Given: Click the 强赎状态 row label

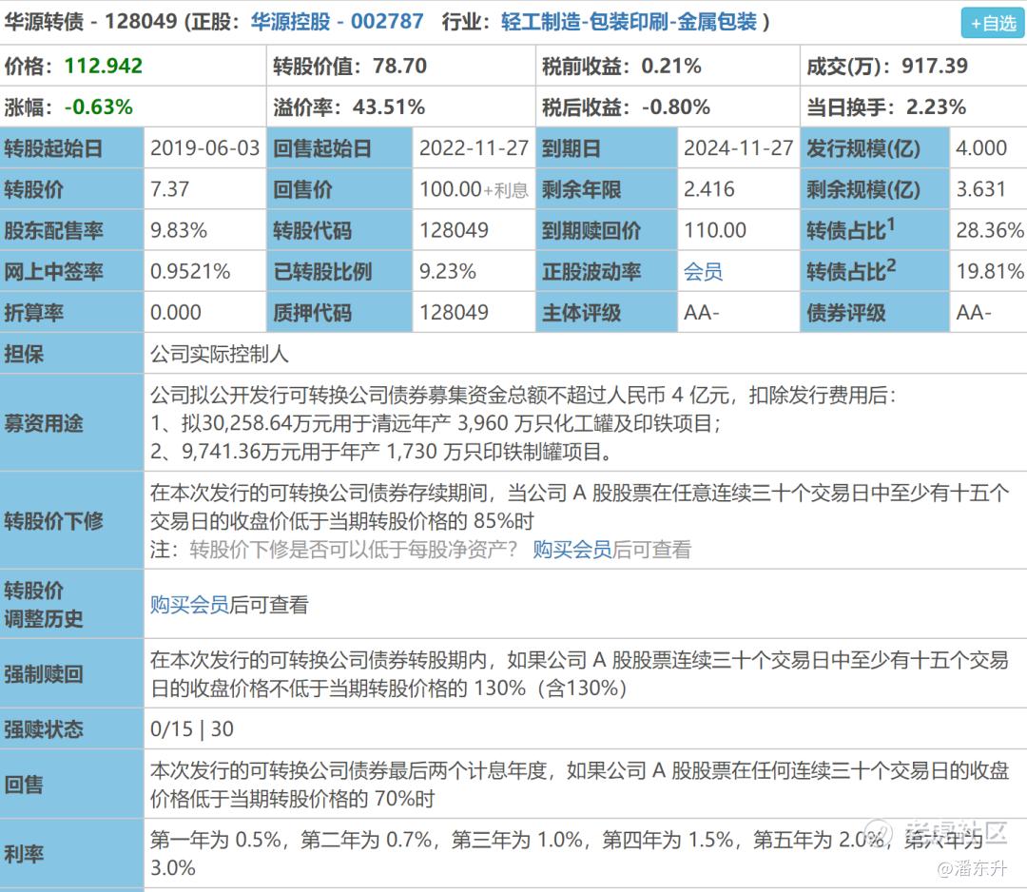Looking at the screenshot, I should coord(71,729).
